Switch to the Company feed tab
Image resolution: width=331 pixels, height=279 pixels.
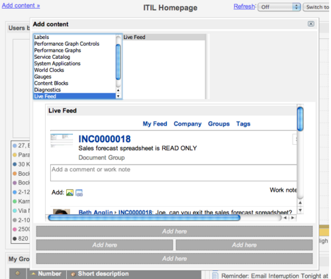(x=187, y=124)
